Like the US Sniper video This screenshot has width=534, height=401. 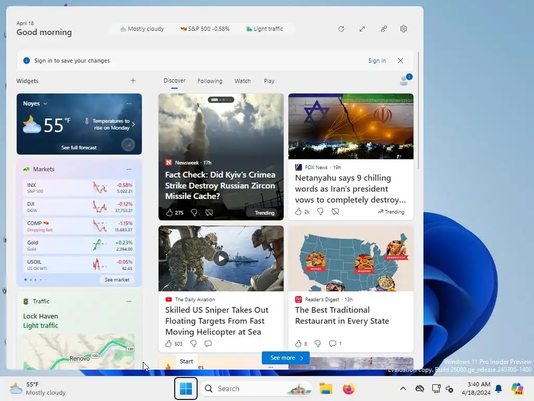click(x=168, y=344)
